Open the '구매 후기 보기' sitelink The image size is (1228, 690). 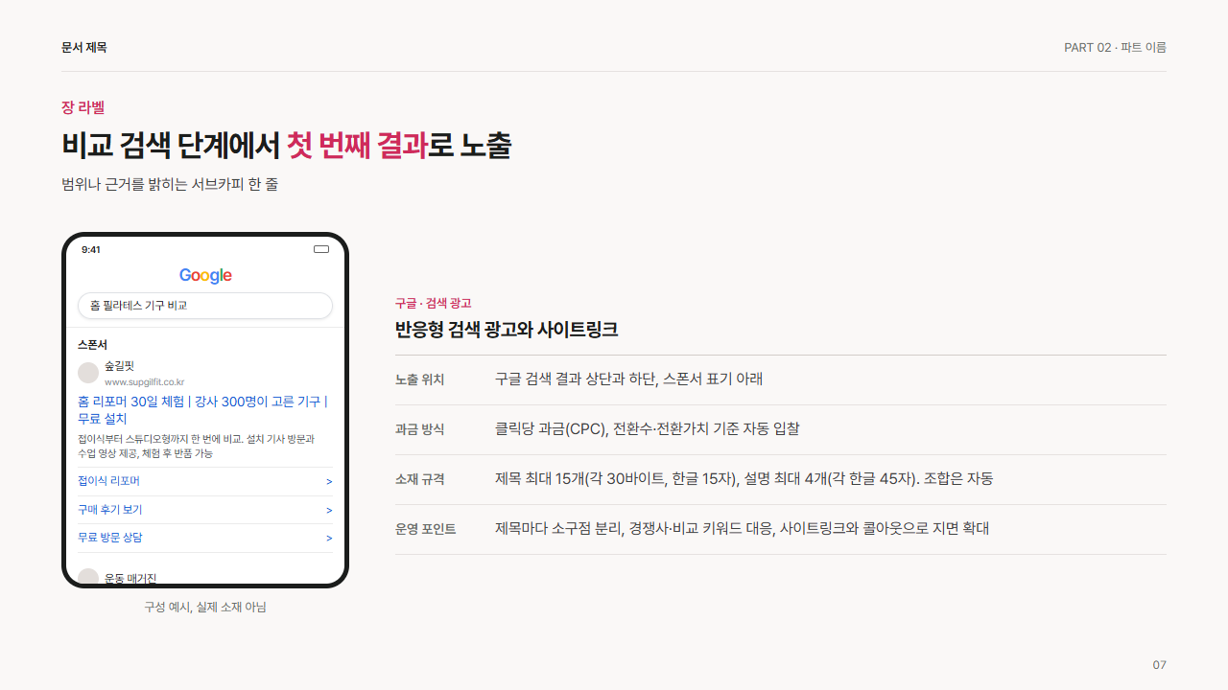205,510
